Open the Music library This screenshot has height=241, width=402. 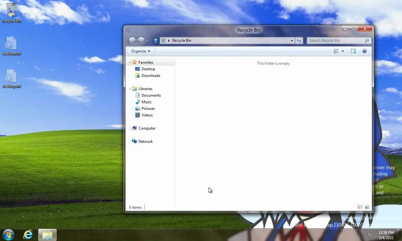point(146,102)
